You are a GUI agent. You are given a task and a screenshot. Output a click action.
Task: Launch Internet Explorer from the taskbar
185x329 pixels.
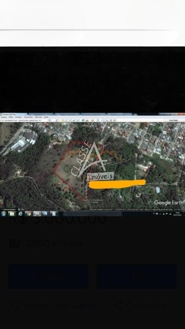pos(21,213)
